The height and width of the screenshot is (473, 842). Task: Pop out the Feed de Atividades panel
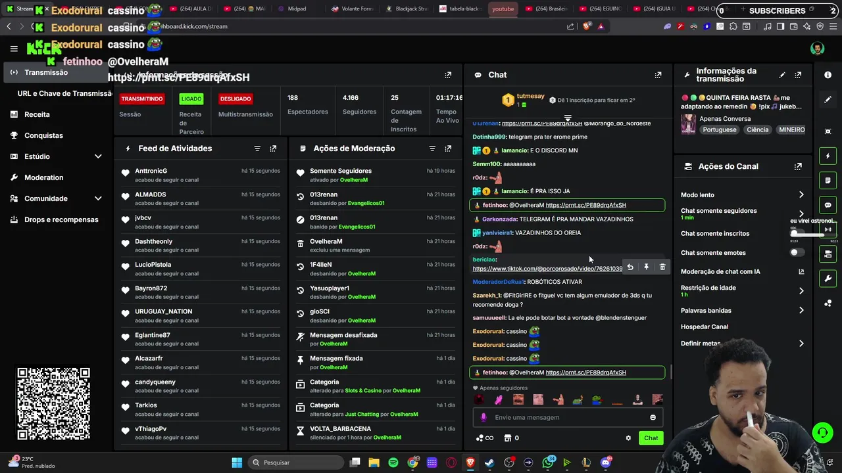point(273,148)
